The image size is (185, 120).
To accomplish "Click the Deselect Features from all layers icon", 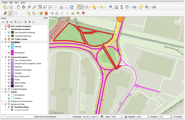I will (94, 7).
